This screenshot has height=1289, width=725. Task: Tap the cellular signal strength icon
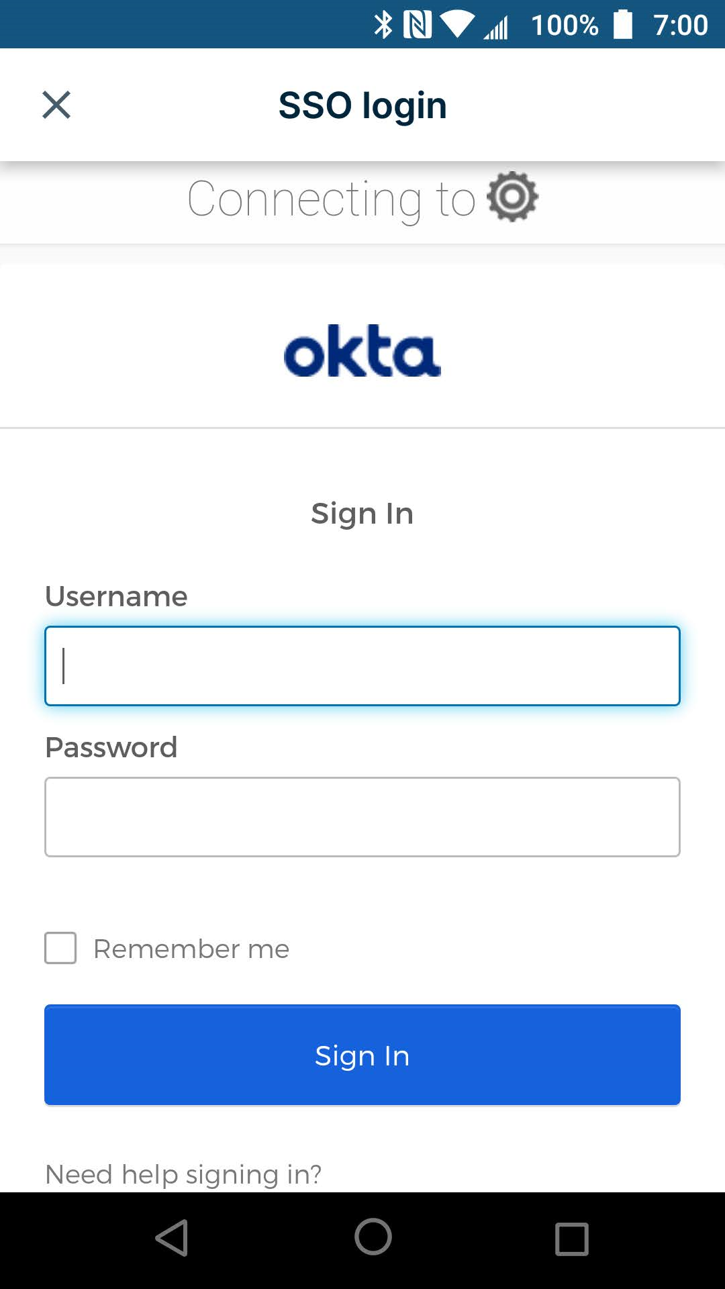coord(495,26)
